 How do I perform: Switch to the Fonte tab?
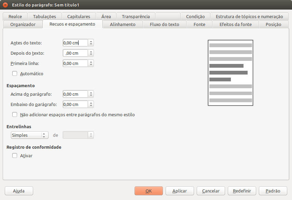199,24
